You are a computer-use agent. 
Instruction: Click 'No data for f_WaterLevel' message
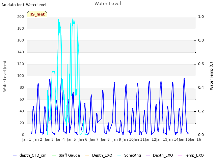(24, 5)
